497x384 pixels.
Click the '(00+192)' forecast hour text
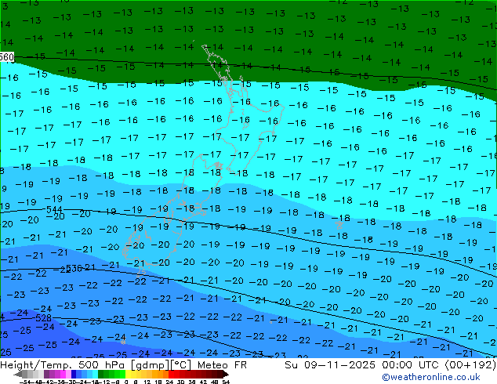tap(470, 365)
